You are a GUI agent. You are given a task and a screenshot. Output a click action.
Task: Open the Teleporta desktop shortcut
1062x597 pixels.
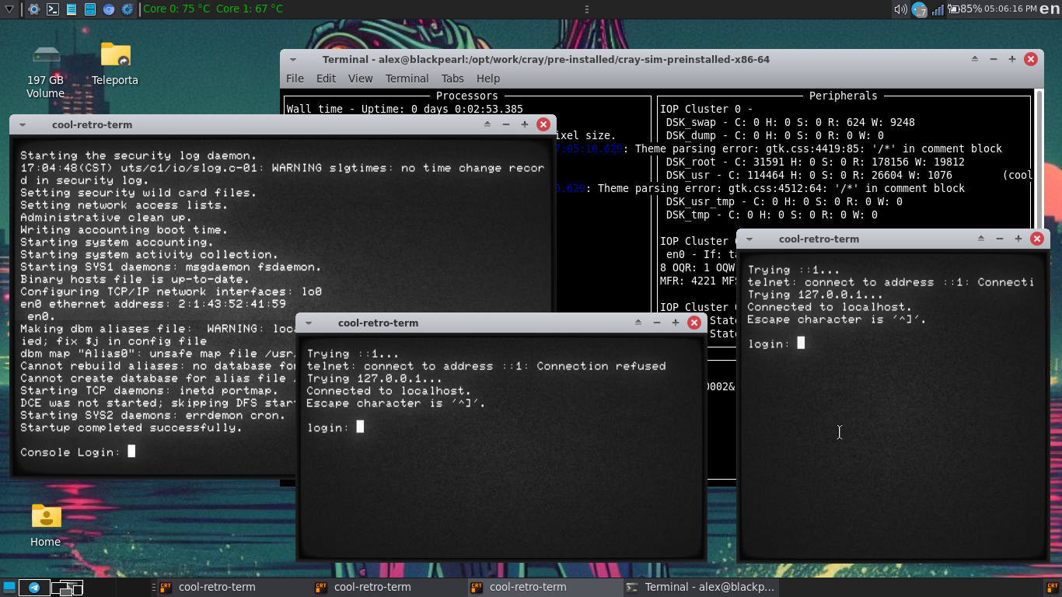(115, 56)
